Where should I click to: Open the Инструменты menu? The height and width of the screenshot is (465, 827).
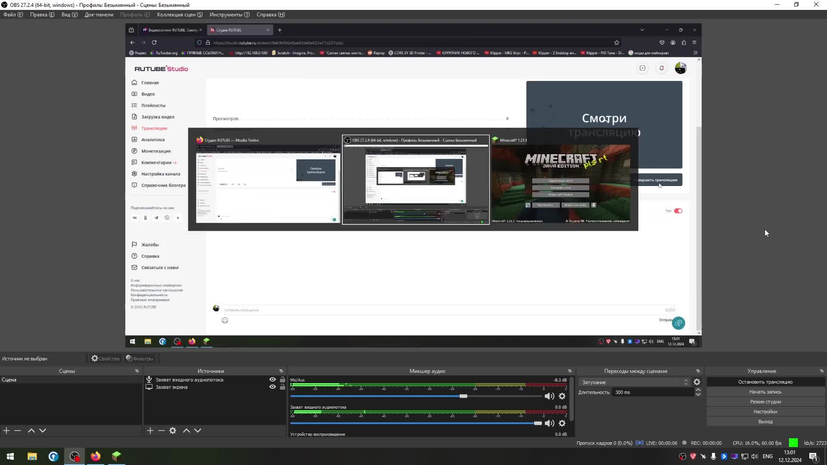click(x=229, y=15)
